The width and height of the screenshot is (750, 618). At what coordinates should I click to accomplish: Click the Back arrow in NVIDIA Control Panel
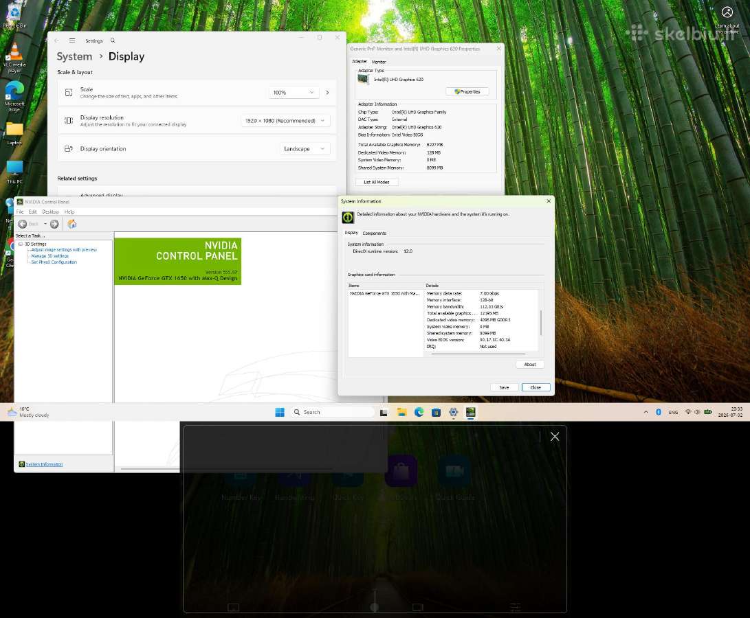pyautogui.click(x=23, y=224)
